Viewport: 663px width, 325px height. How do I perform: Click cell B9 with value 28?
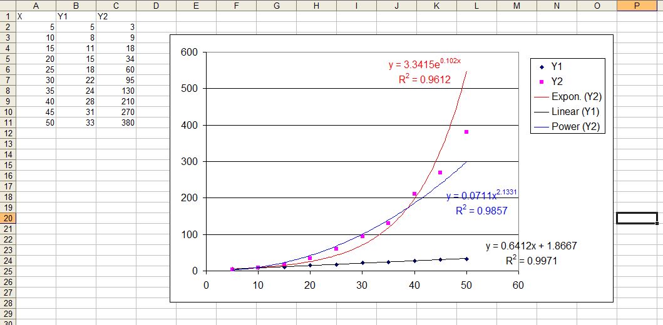(x=76, y=102)
